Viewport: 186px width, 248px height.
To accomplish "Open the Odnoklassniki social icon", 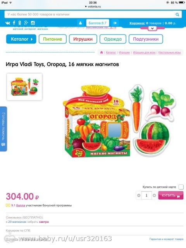I will [20, 23].
